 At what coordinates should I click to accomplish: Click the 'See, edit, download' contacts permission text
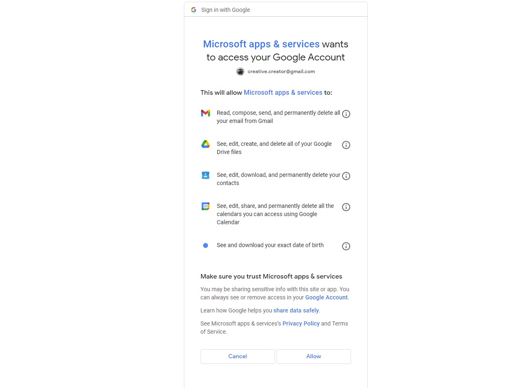coord(278,179)
